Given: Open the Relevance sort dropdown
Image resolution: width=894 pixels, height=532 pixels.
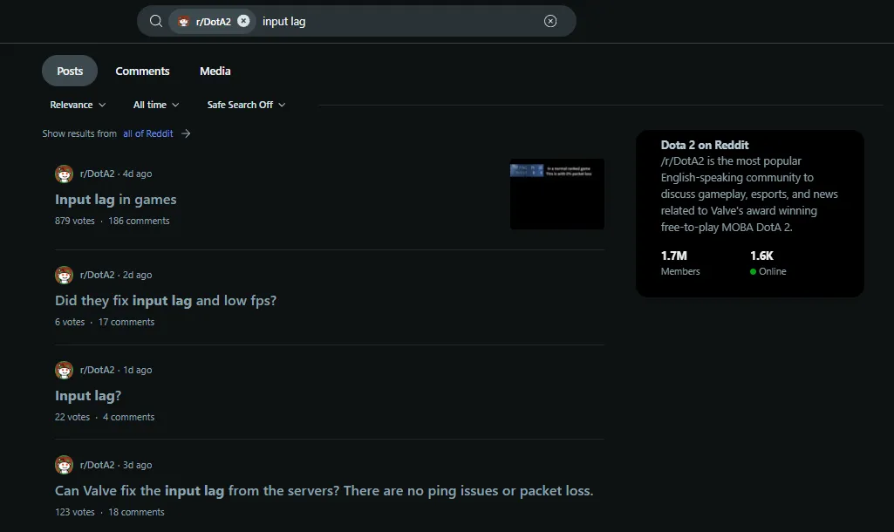Looking at the screenshot, I should (78, 105).
